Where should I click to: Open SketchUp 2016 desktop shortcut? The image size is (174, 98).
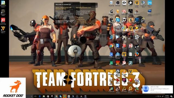[x=124, y=47]
